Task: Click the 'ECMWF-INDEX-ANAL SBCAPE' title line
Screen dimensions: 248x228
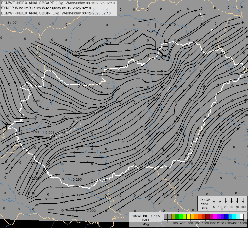Action: point(58,3)
